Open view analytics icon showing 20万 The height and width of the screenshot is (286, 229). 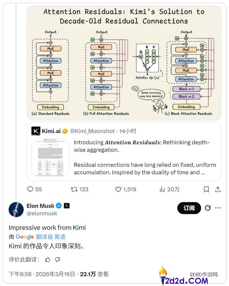point(162,189)
